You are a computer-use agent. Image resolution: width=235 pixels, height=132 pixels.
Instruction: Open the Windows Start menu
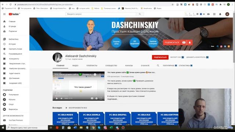[3, 128]
